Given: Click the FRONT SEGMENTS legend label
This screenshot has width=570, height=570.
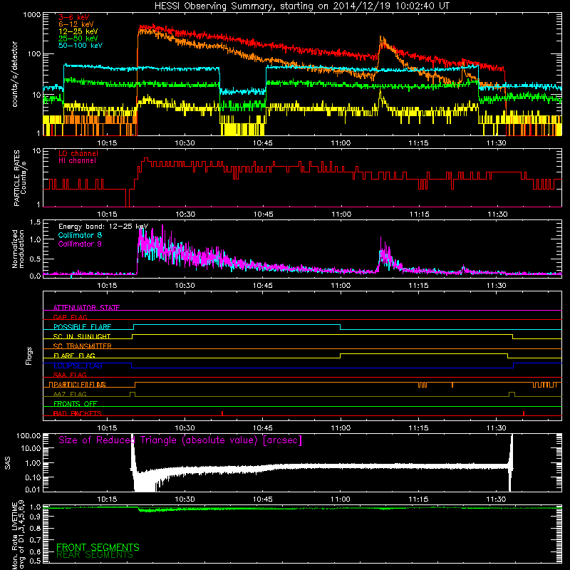Looking at the screenshot, I should coord(98,547).
